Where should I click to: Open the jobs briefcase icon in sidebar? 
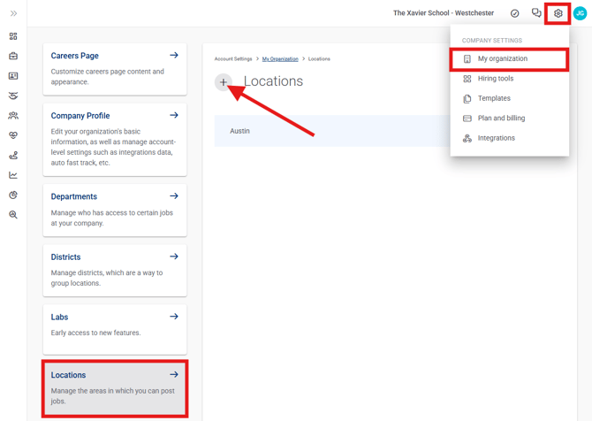(x=13, y=56)
